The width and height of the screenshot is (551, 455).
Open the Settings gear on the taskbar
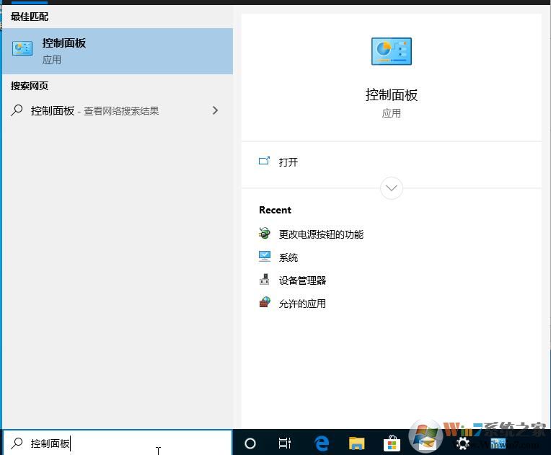(x=462, y=443)
